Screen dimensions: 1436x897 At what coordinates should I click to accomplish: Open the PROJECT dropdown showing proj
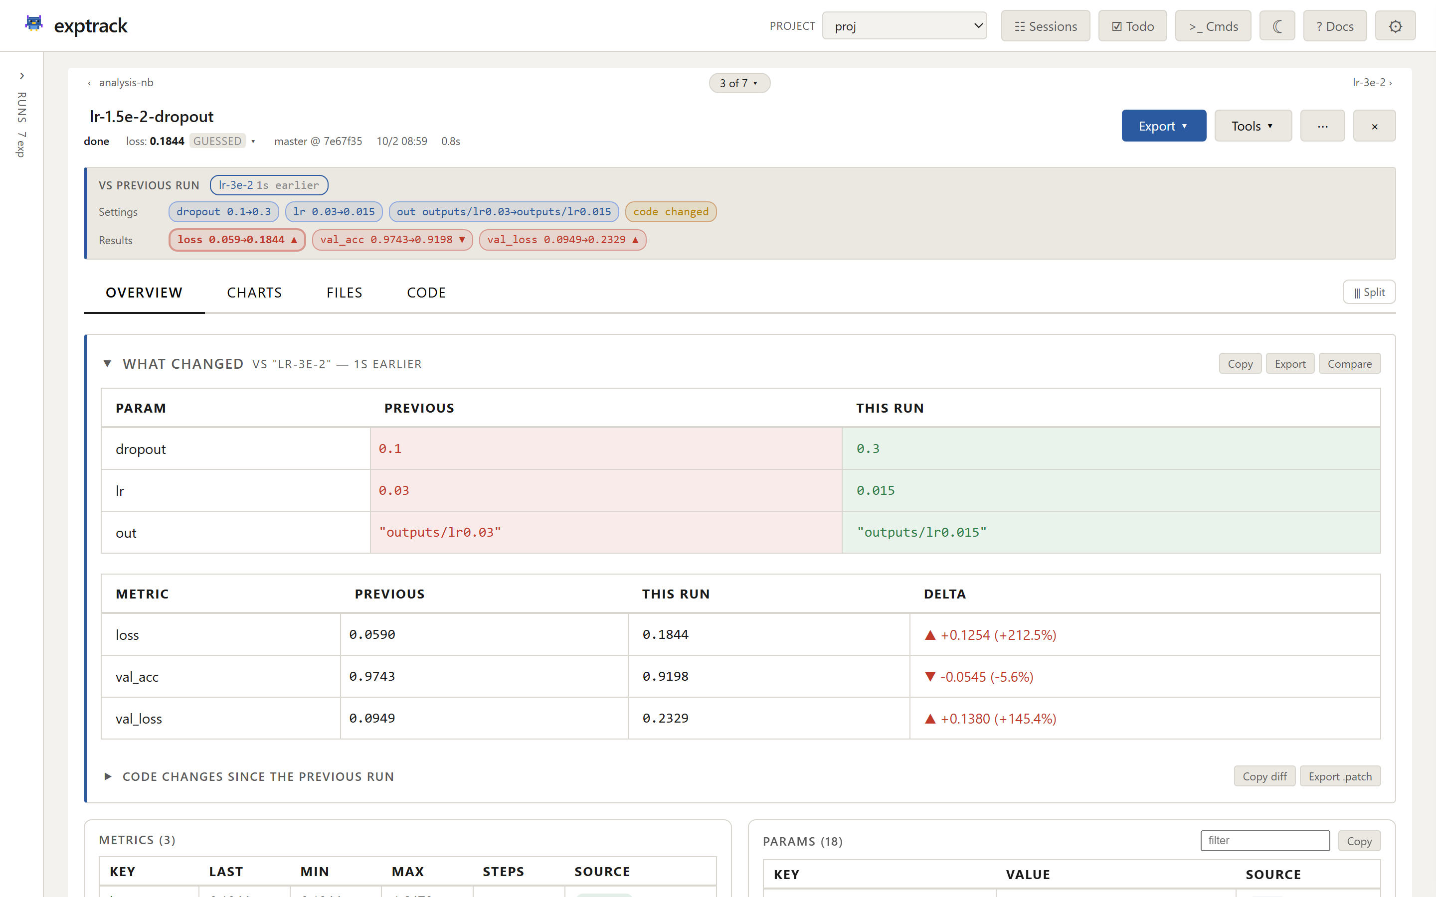904,26
